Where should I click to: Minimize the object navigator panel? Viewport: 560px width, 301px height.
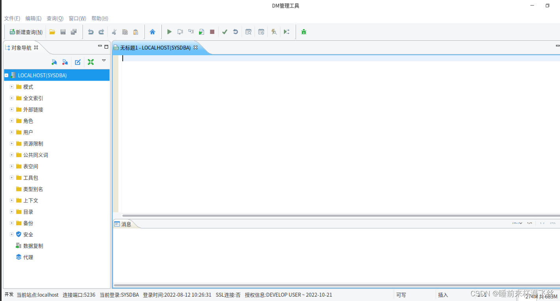pos(100,46)
